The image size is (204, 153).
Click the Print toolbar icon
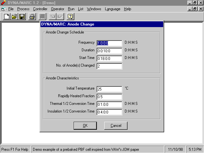pos(32,17)
